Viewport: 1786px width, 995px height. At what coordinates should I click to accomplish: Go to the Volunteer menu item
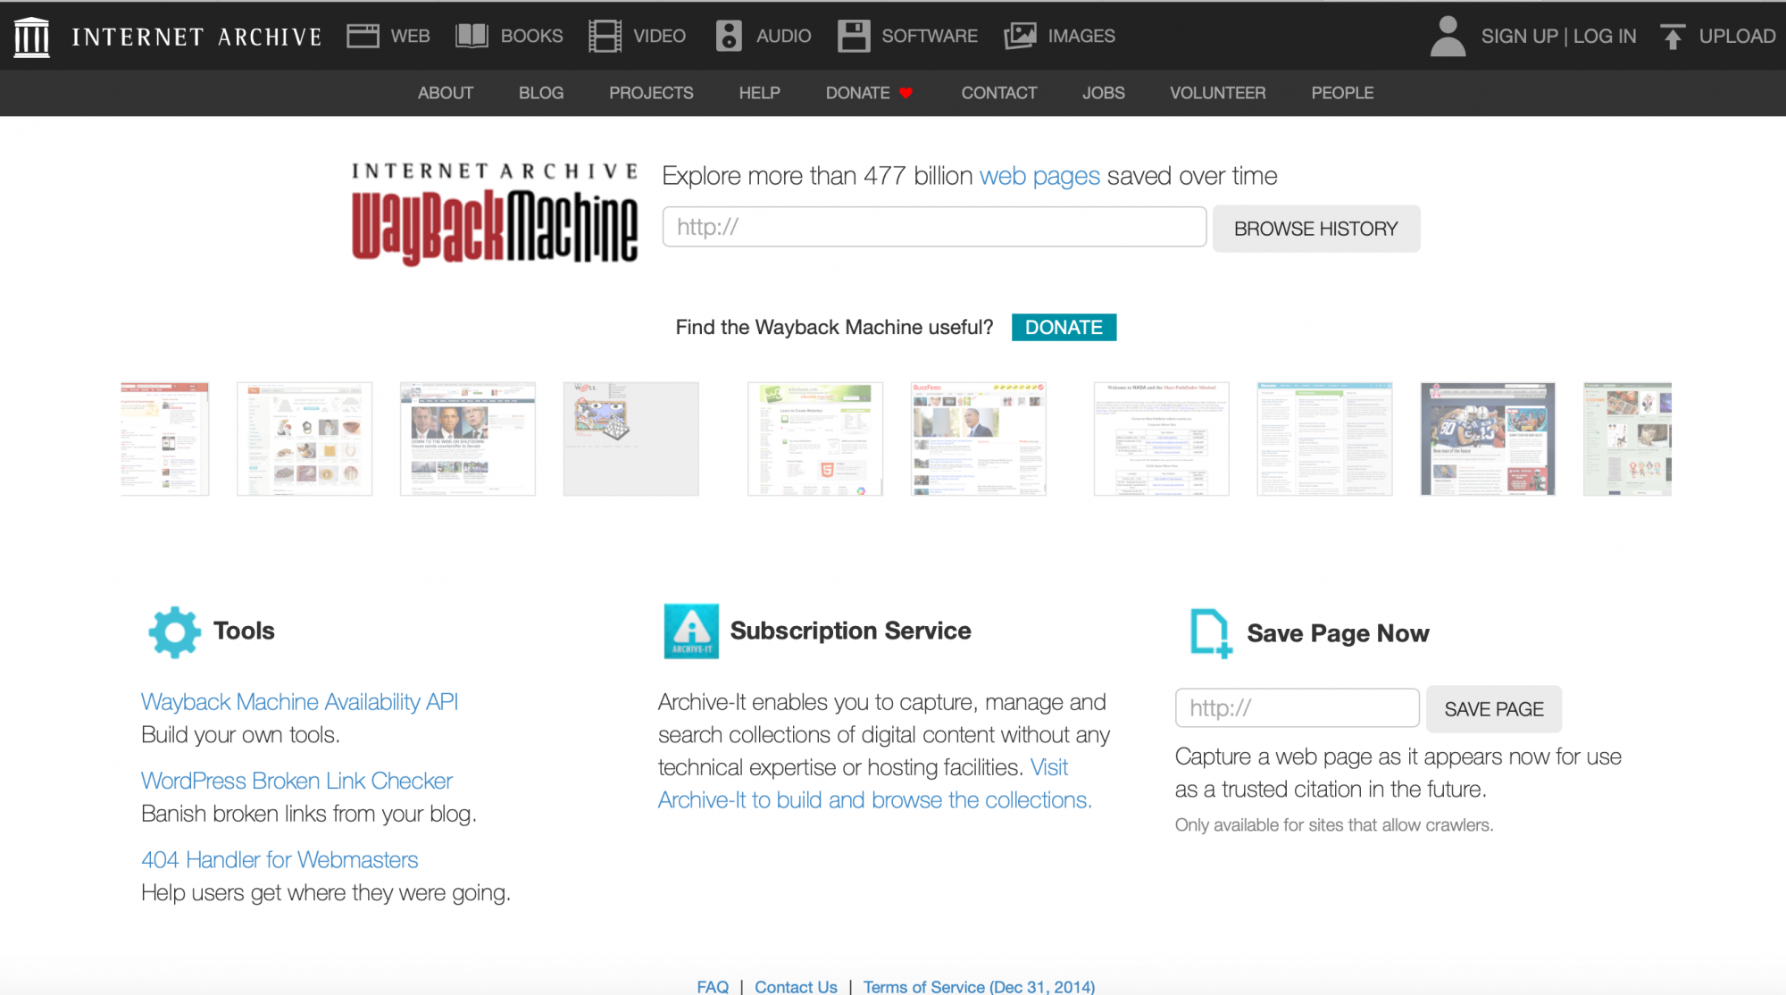[1217, 93]
